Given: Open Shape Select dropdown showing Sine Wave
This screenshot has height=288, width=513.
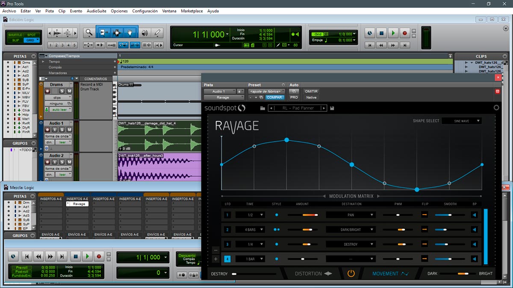Looking at the screenshot, I should (x=462, y=121).
